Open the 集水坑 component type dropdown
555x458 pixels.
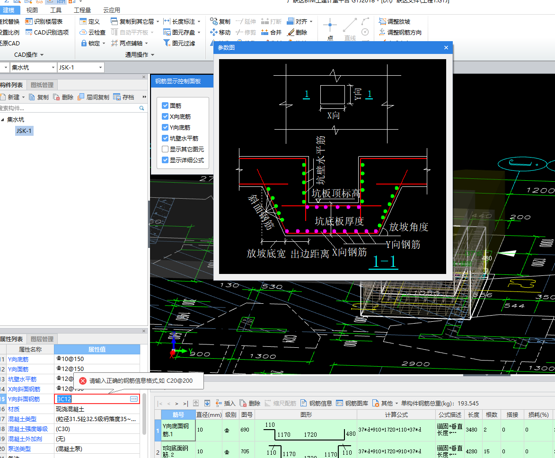[x=53, y=67]
